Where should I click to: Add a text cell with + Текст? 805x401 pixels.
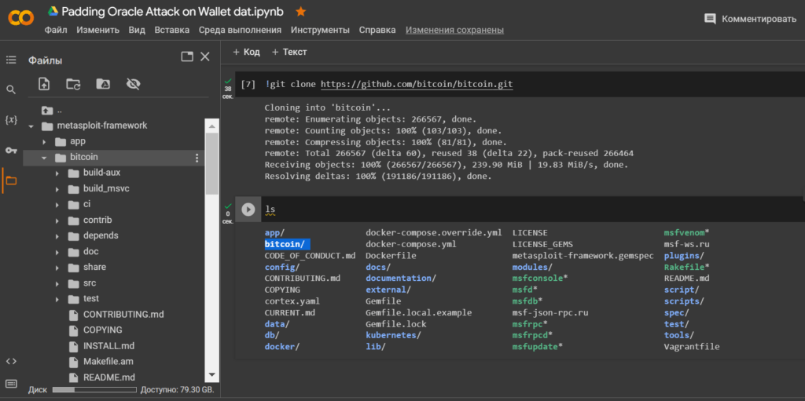point(289,52)
